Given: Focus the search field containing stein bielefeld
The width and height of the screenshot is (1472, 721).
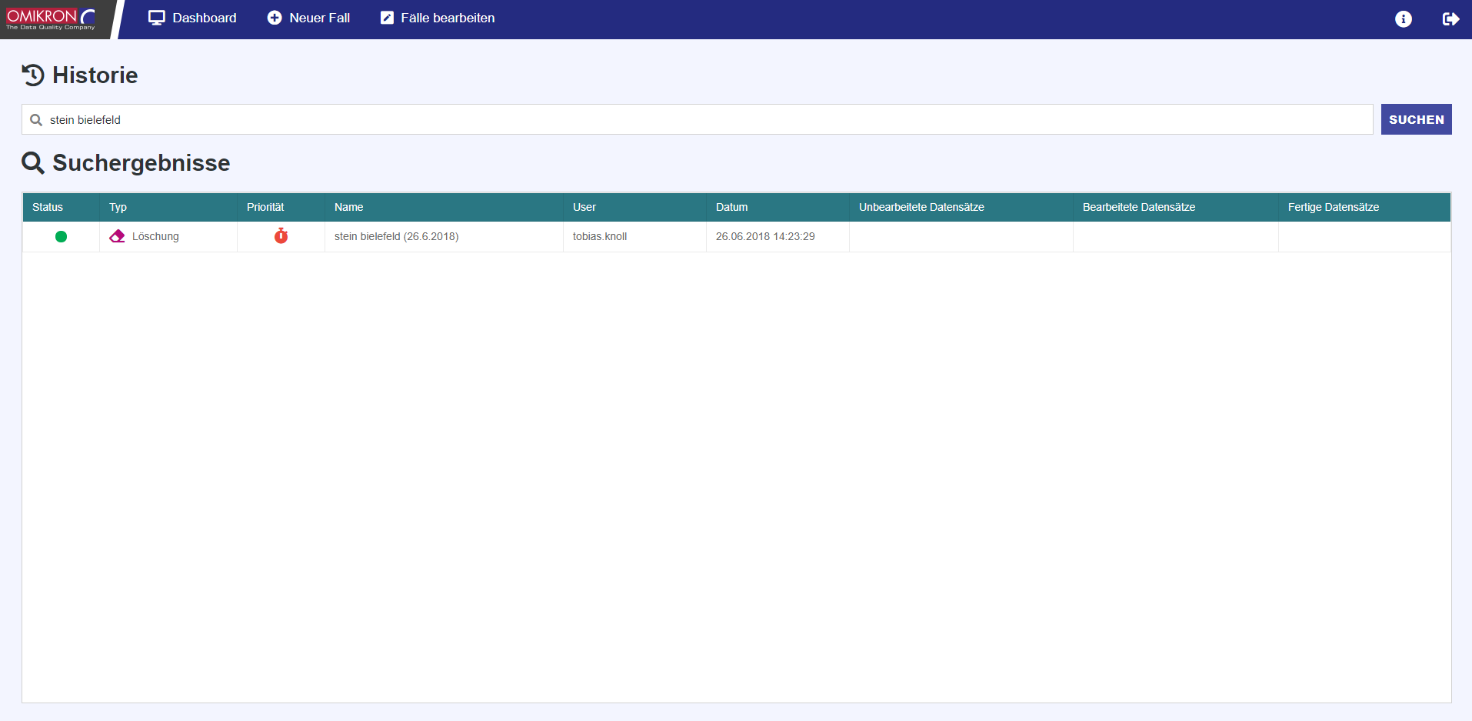Looking at the screenshot, I should (x=697, y=119).
